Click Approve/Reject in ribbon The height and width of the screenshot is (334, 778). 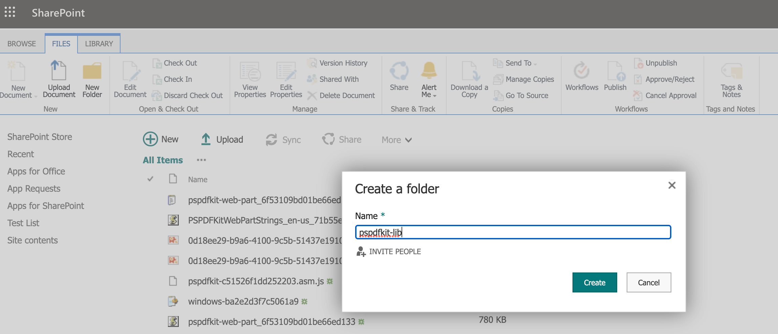(x=664, y=79)
